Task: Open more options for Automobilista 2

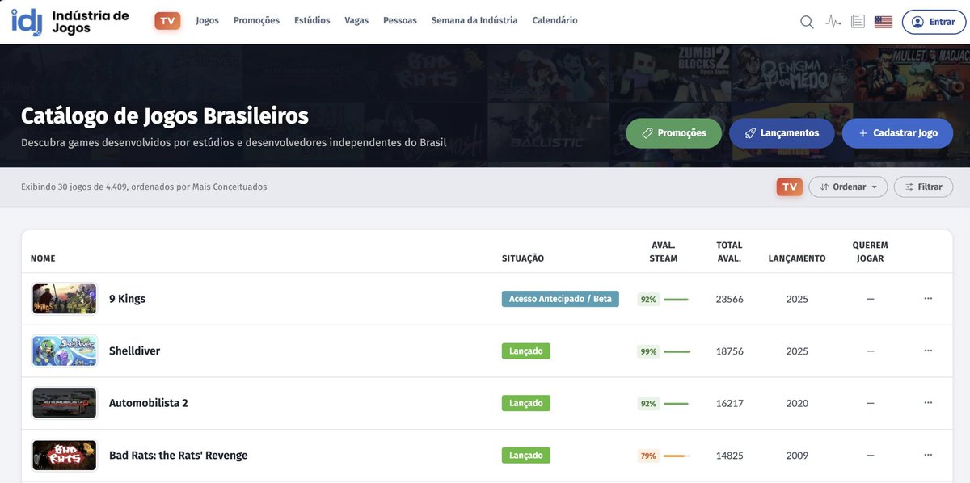Action: [x=928, y=402]
